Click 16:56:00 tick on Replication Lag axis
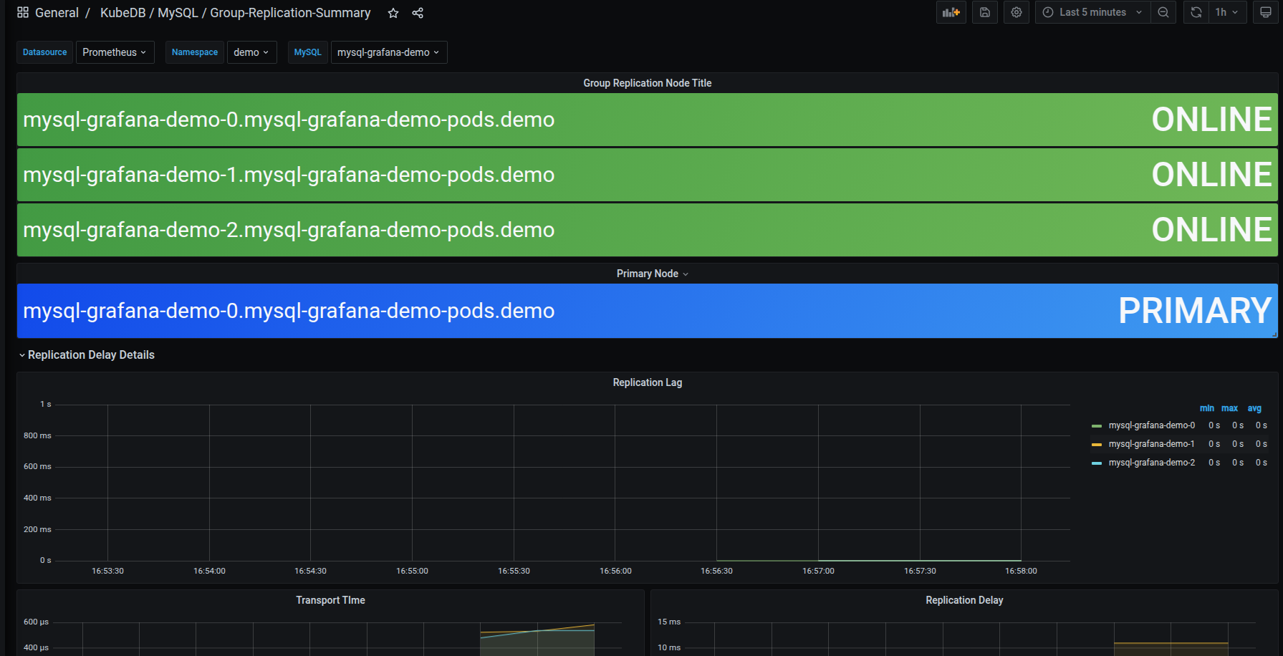The height and width of the screenshot is (656, 1283). (x=615, y=571)
